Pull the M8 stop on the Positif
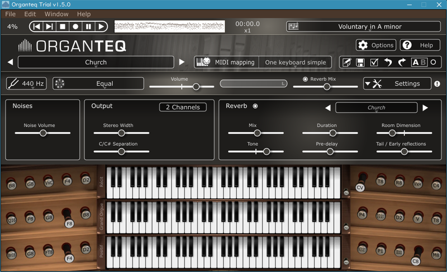The height and width of the screenshot is (272, 447). pos(436,254)
